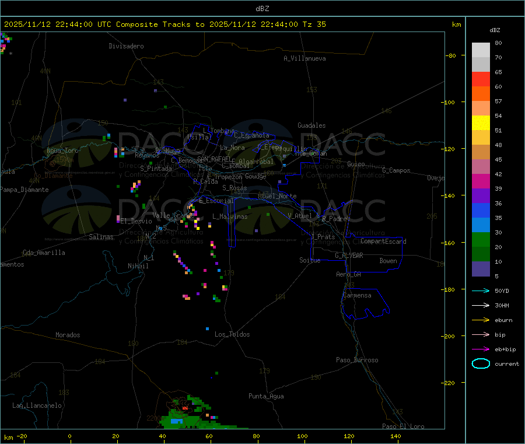Click the slate 5 dBZ legend swatch

(x=481, y=269)
